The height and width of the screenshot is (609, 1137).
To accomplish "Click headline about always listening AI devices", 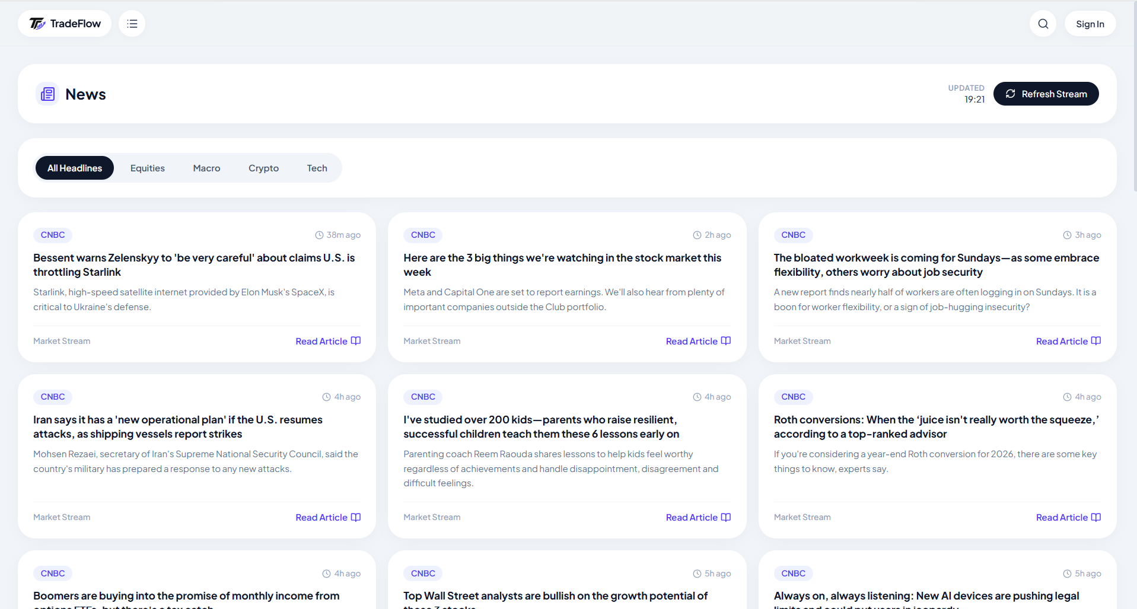I will (926, 600).
